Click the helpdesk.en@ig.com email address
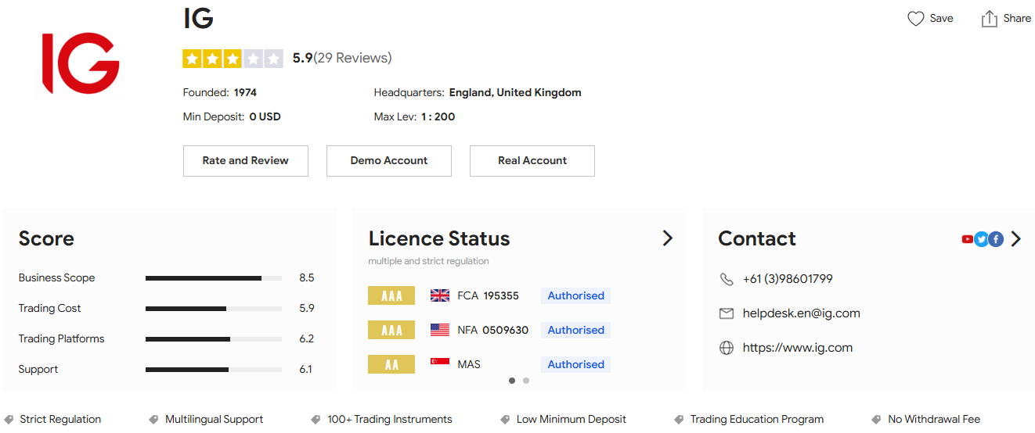Image resolution: width=1035 pixels, height=433 pixels. pyautogui.click(x=801, y=313)
